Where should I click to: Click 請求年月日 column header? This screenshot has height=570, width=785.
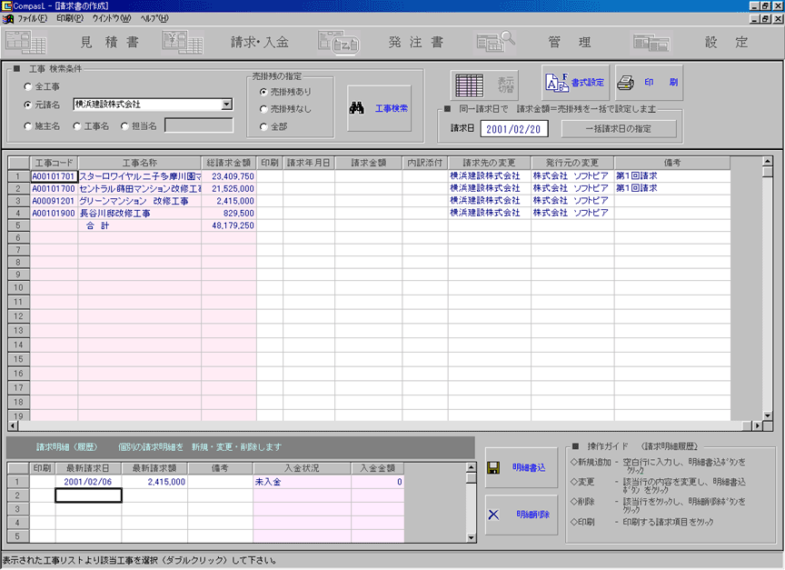pos(309,163)
